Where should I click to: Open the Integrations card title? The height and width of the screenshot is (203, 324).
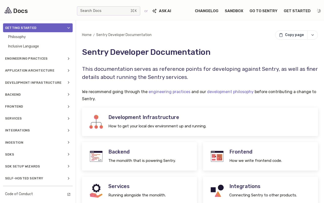(245, 186)
